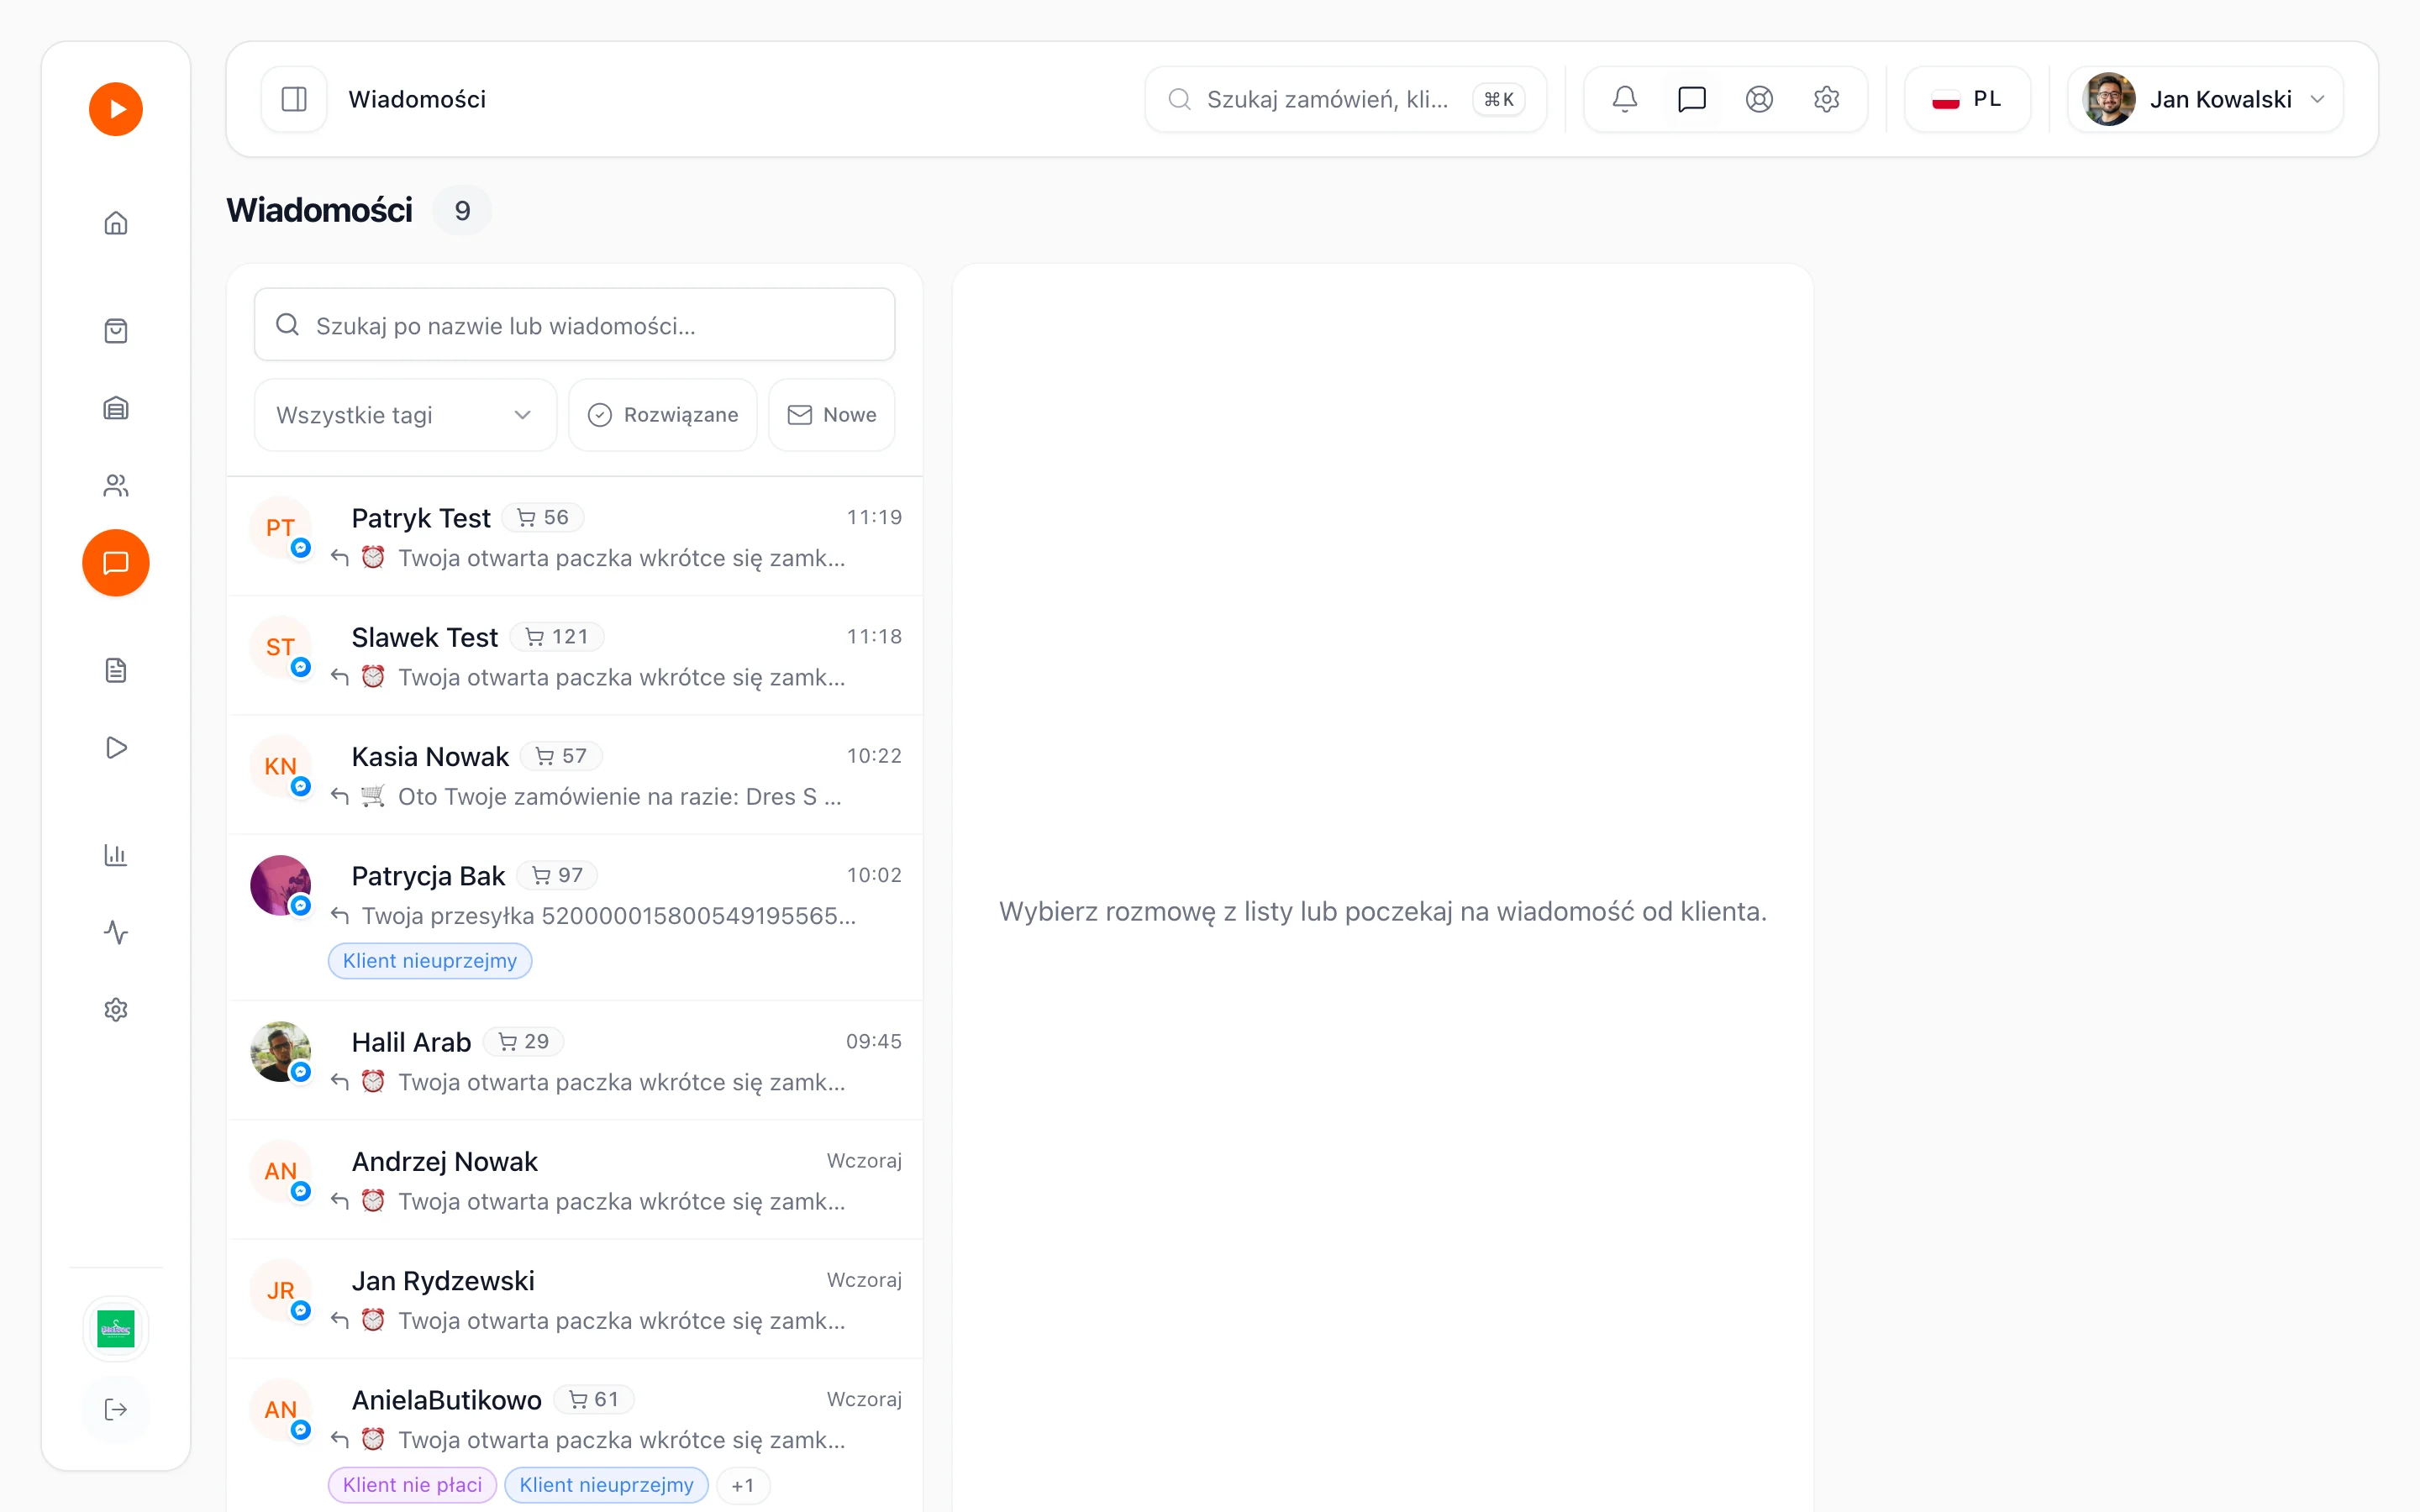Click the +1 more tags badge
This screenshot has height=1512, width=2420.
[742, 1485]
